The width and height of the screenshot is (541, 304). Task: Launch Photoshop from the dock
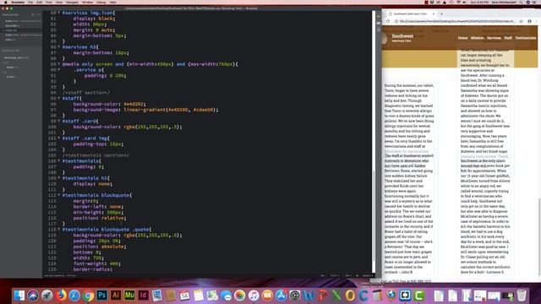coord(102,296)
